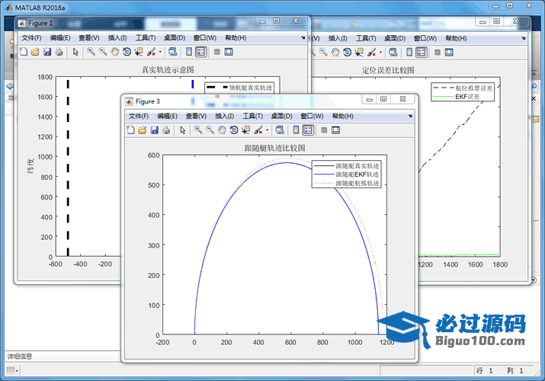This screenshot has height=381, width=545.
Task: Activate Zoom In tool in Figure 1
Action: coord(91,52)
